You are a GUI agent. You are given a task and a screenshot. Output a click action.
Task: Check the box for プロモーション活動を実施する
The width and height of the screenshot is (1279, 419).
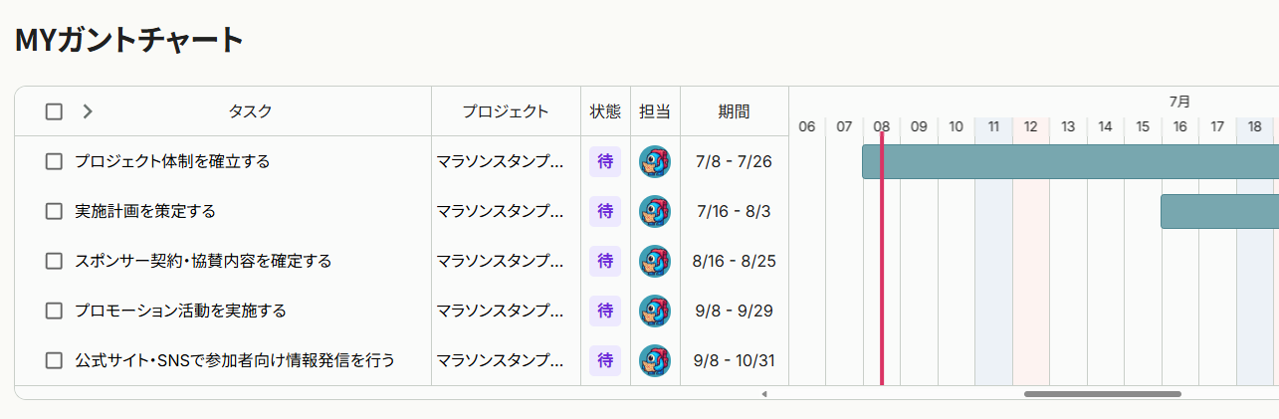(x=54, y=311)
